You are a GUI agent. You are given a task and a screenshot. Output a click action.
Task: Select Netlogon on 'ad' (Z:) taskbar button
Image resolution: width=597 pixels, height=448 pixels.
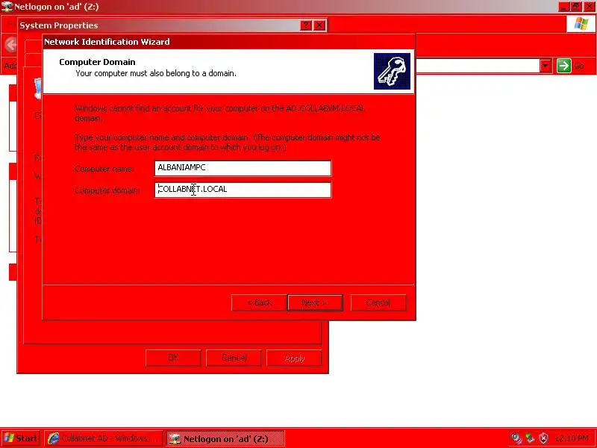point(225,438)
